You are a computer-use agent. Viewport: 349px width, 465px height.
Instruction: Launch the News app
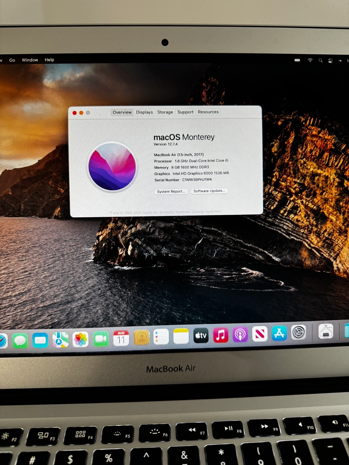(260, 334)
